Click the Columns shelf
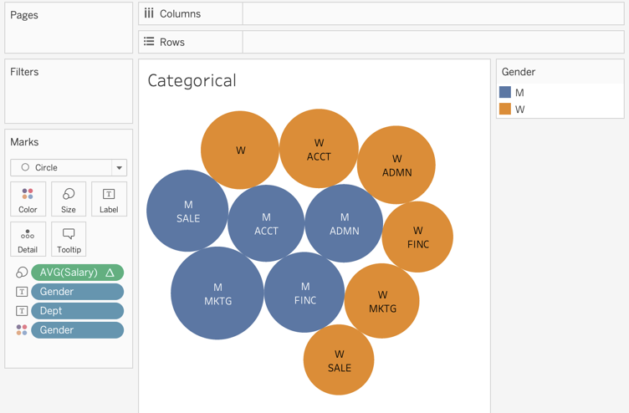The width and height of the screenshot is (629, 413). (433, 14)
